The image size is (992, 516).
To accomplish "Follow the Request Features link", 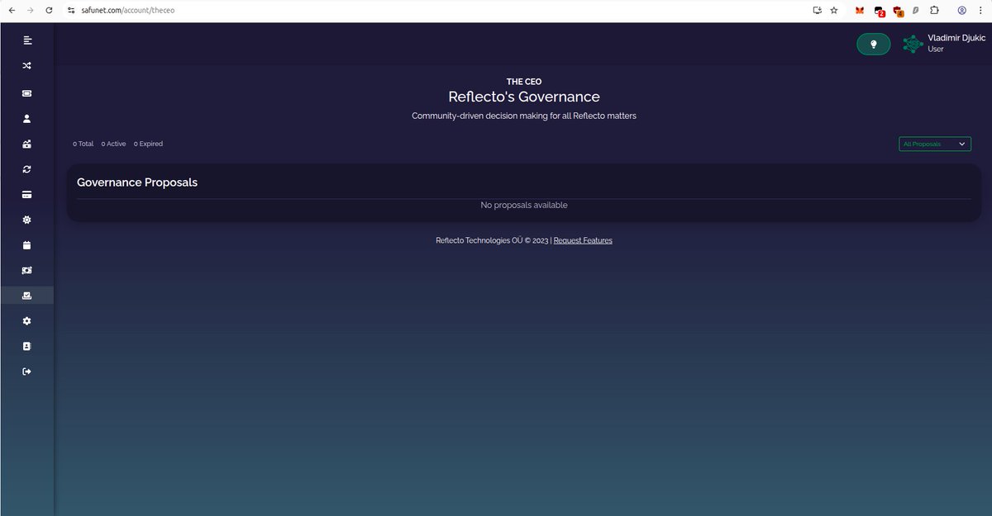I will point(583,240).
